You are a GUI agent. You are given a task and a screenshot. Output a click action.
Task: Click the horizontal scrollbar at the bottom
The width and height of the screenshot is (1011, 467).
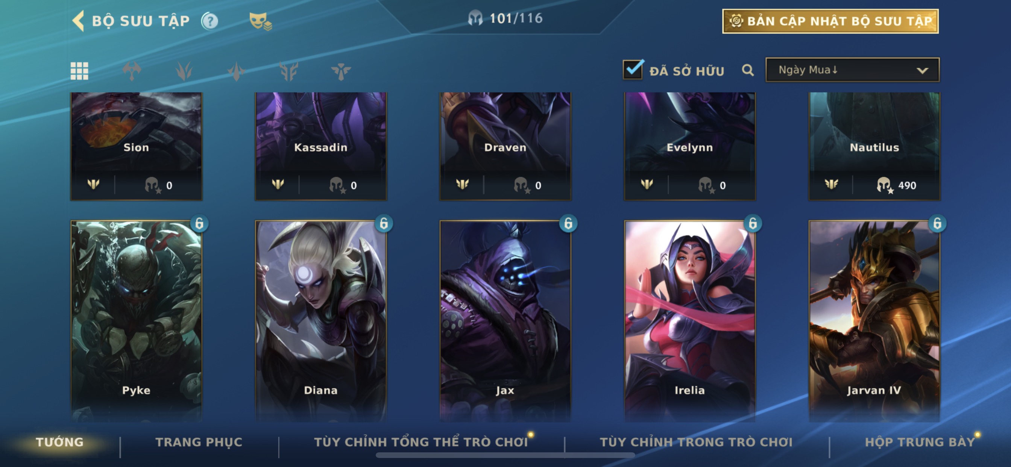(x=505, y=455)
